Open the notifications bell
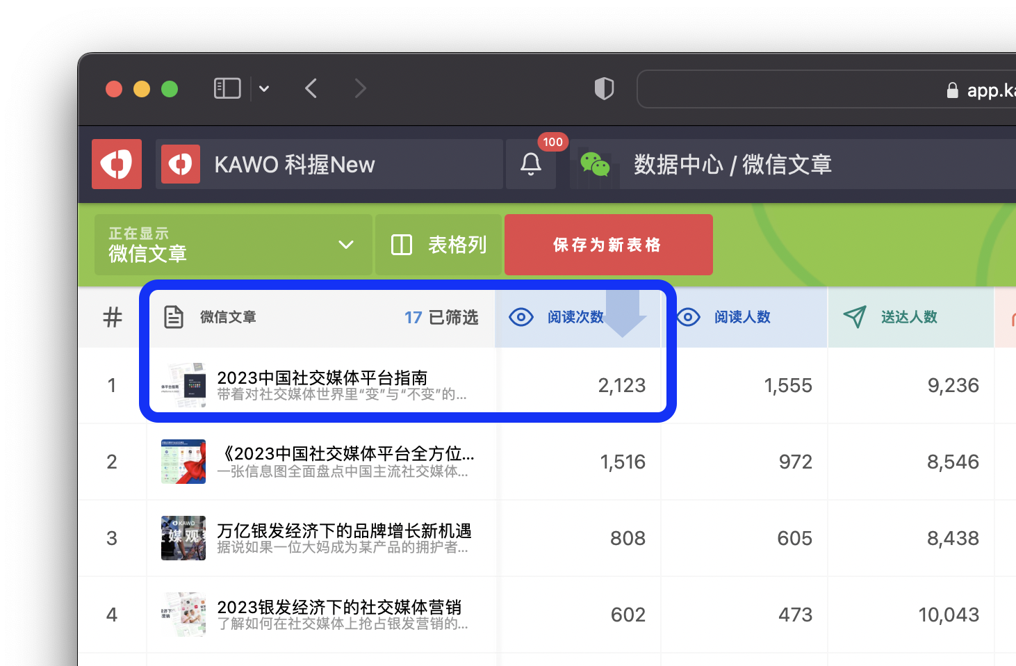The height and width of the screenshot is (666, 1016). coord(531,164)
